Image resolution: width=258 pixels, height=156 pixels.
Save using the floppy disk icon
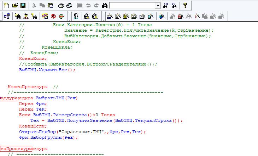coord(23,5)
